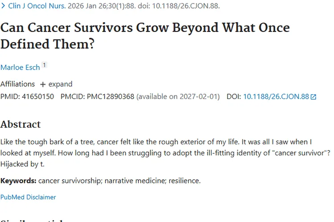
Task: Open the DOI link 10.1188/26.CJON.88
Action: coord(276,96)
